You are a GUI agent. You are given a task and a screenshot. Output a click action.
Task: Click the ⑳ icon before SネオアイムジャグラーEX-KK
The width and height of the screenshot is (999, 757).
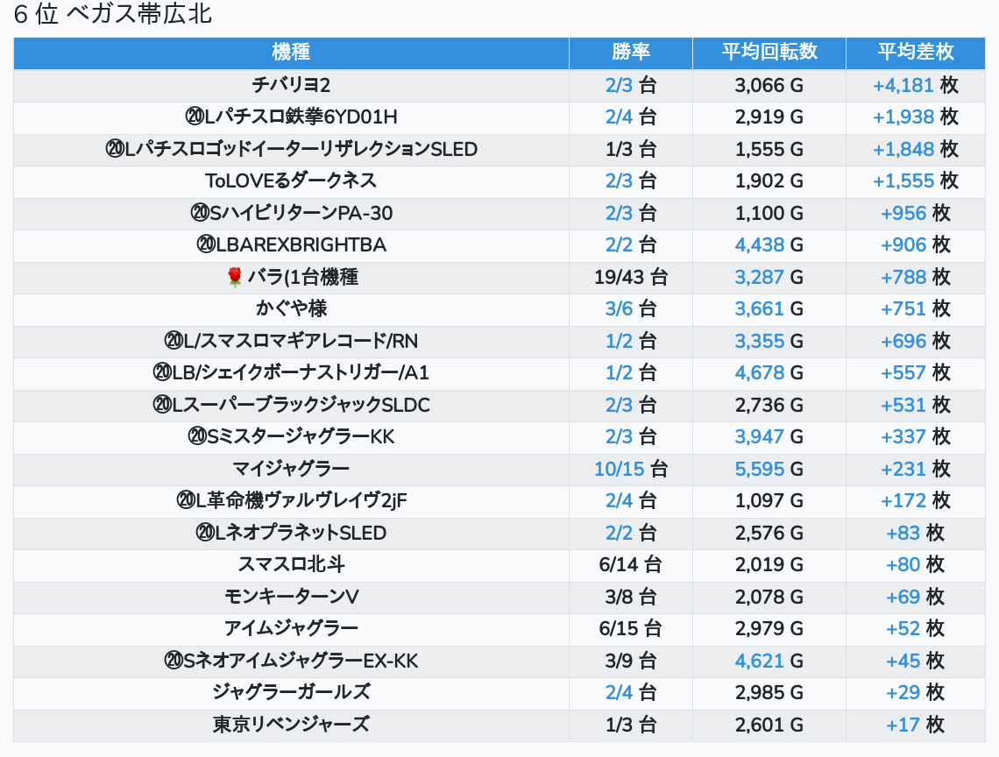[x=173, y=661]
